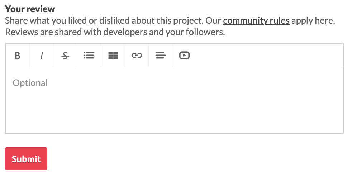Click the word 'project' in the description

tap(186, 21)
